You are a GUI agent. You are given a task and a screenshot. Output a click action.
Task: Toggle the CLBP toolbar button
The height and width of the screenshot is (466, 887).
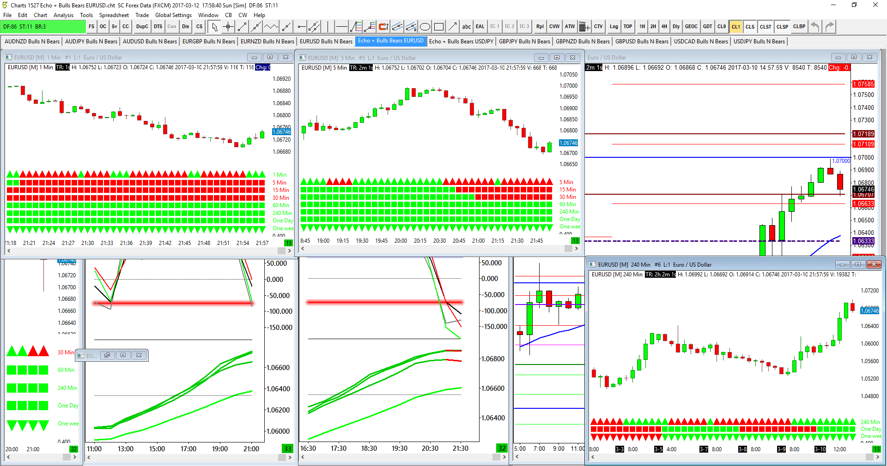coord(799,27)
